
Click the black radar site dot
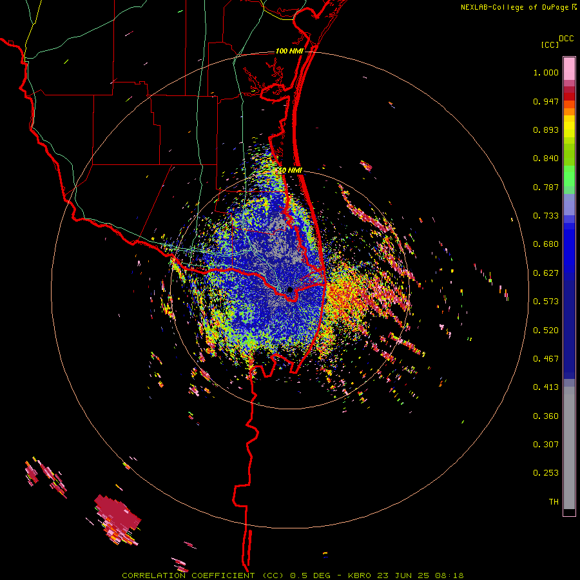(290, 290)
